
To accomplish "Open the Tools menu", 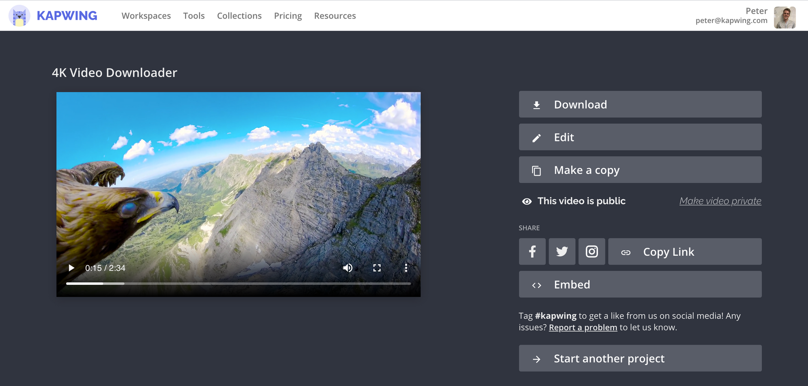I will (x=194, y=16).
